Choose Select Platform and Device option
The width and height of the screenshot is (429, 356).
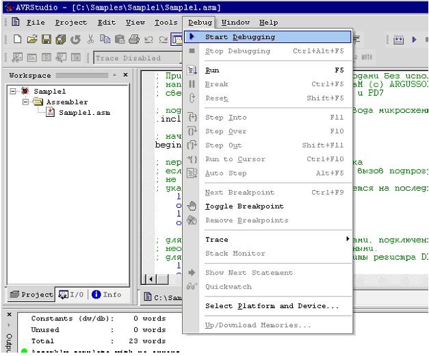click(272, 306)
